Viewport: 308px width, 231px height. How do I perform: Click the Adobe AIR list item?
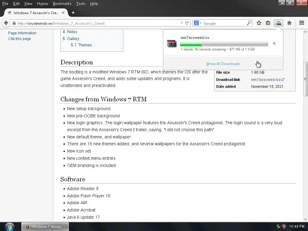(77, 203)
